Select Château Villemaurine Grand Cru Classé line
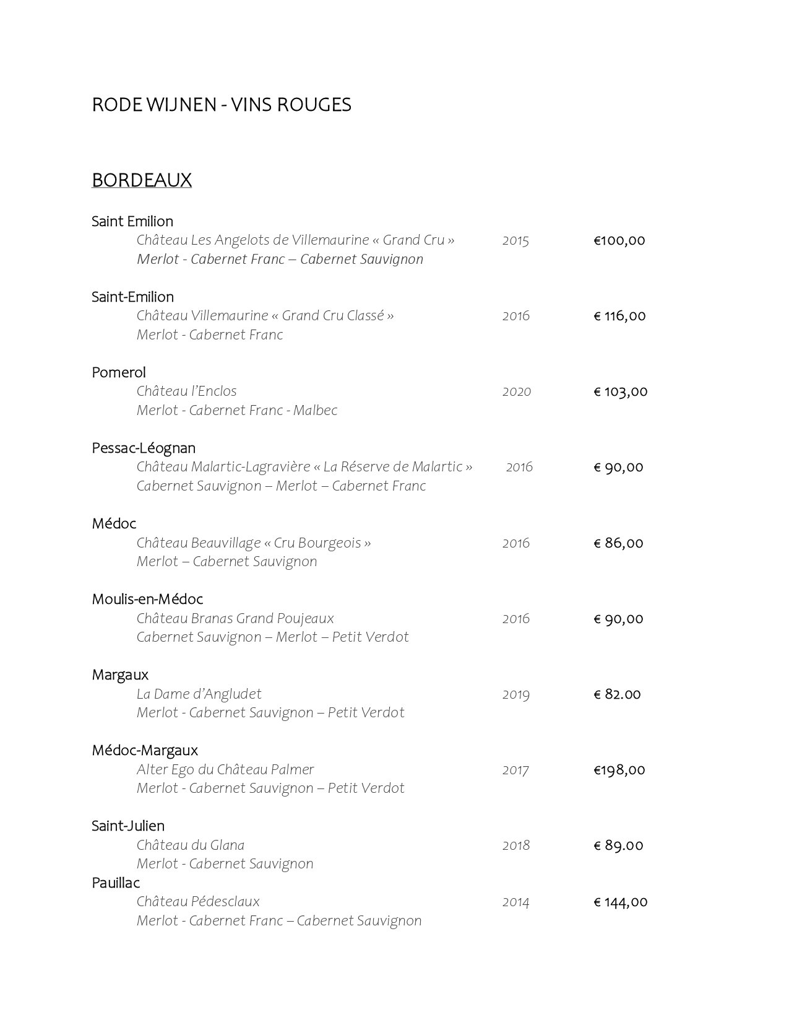This screenshot has height=1022, width=789. 265,316
